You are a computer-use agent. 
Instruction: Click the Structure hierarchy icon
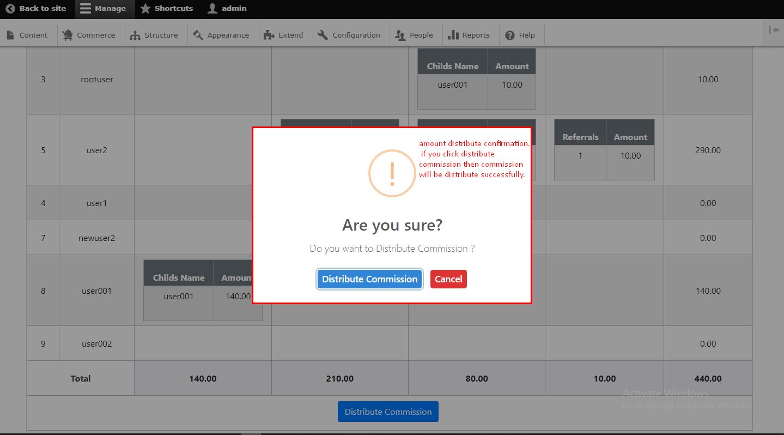coord(135,35)
